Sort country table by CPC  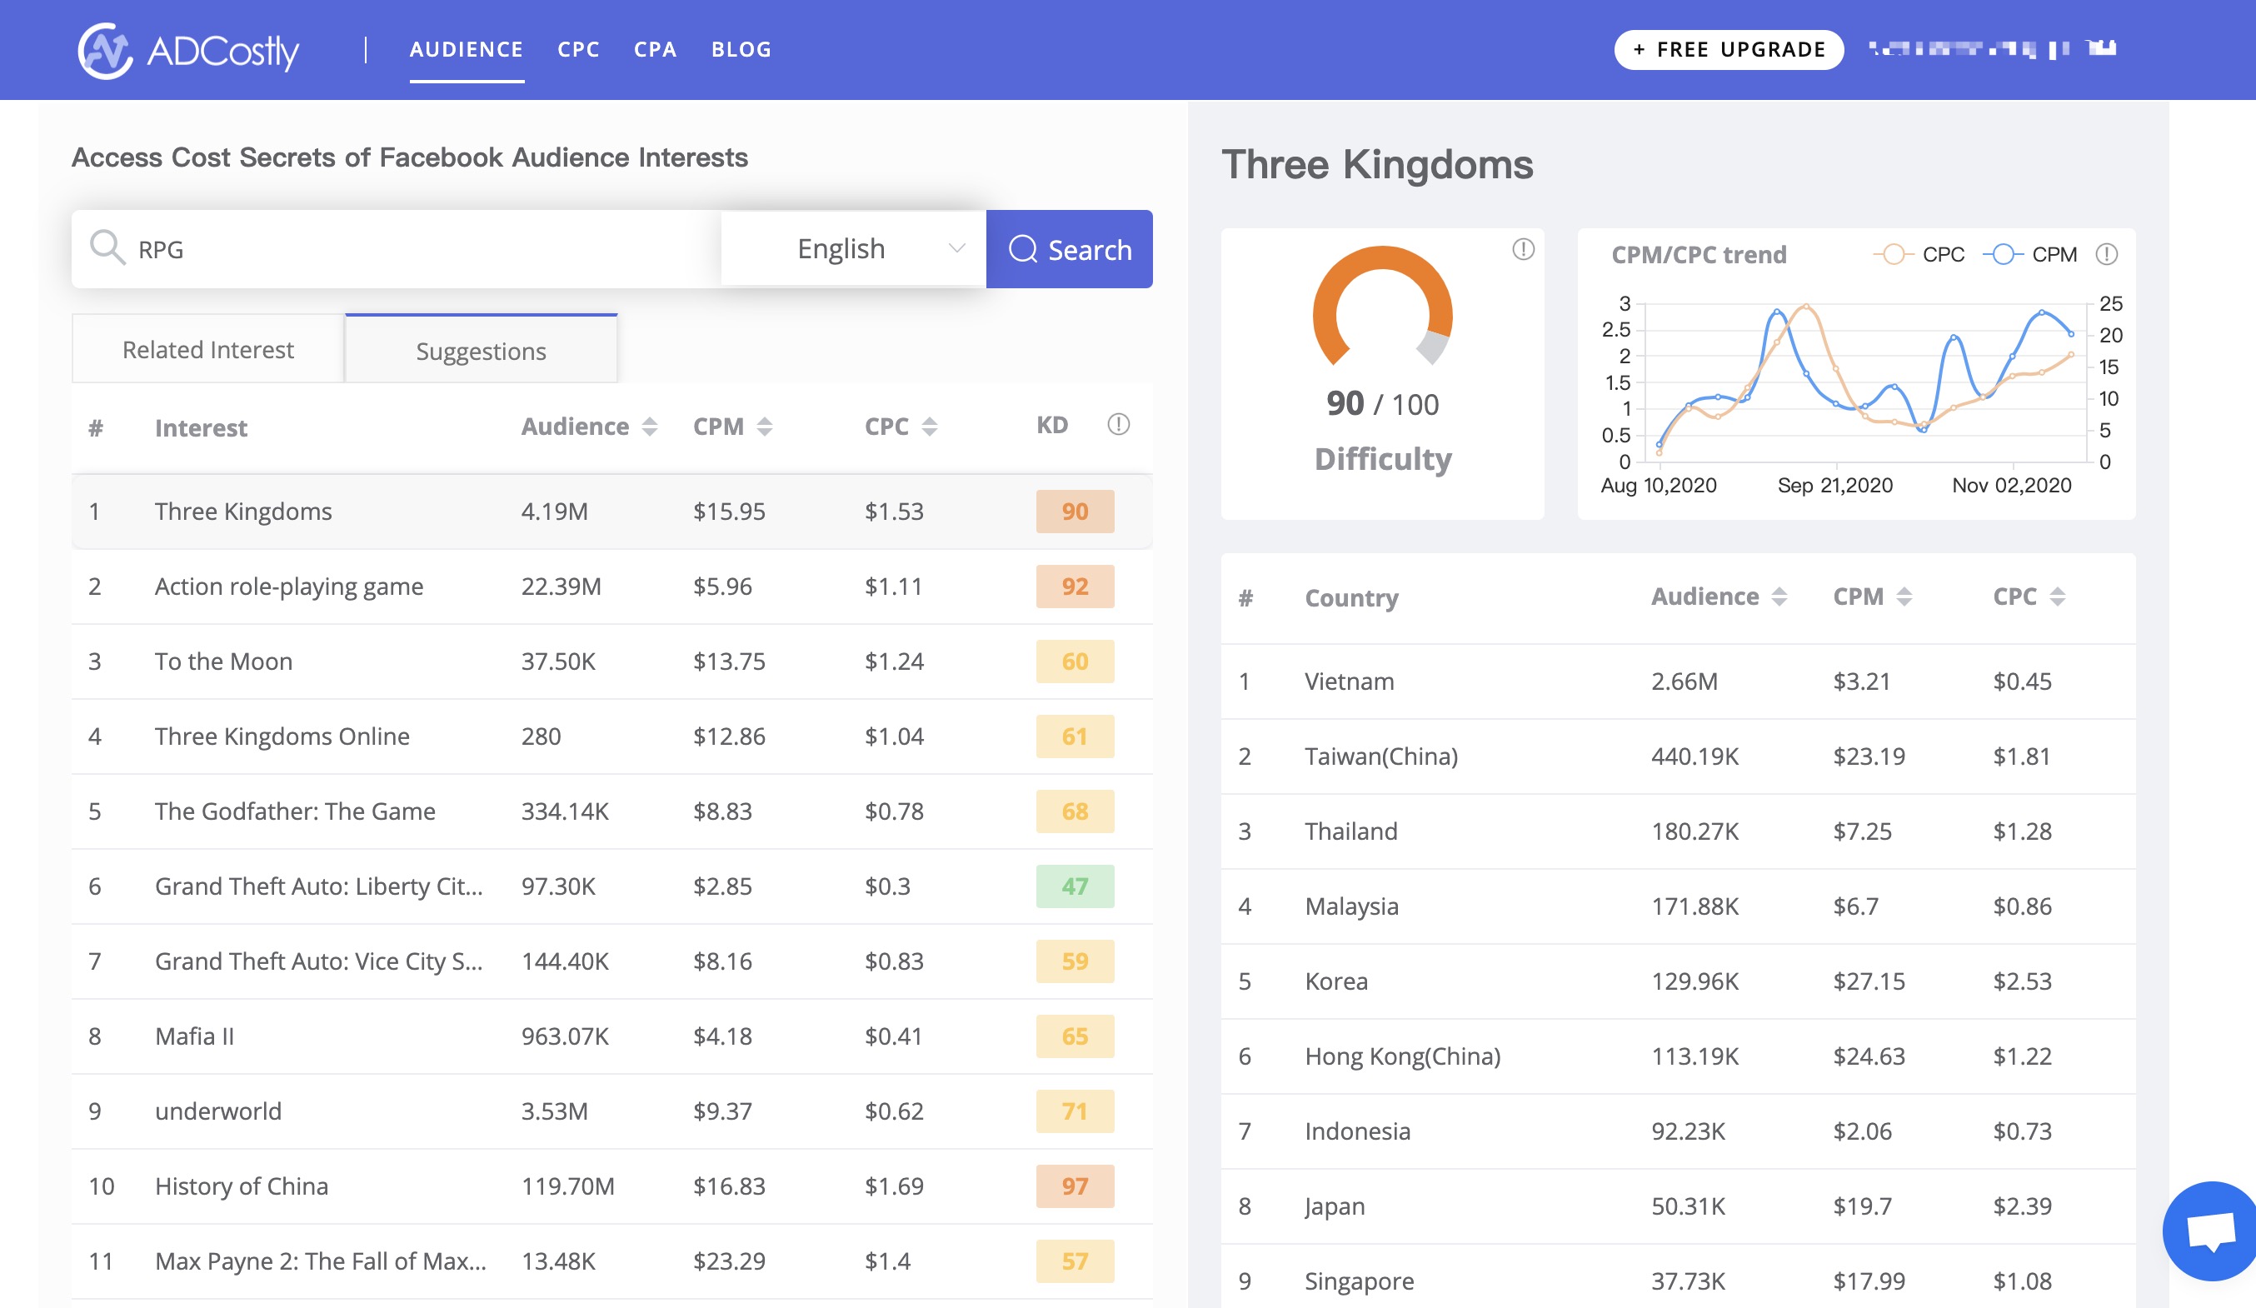pyautogui.click(x=2059, y=597)
